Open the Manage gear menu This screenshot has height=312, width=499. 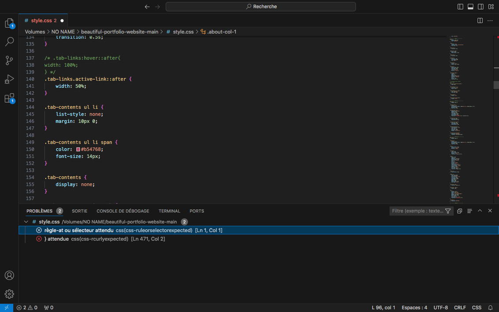point(9,294)
